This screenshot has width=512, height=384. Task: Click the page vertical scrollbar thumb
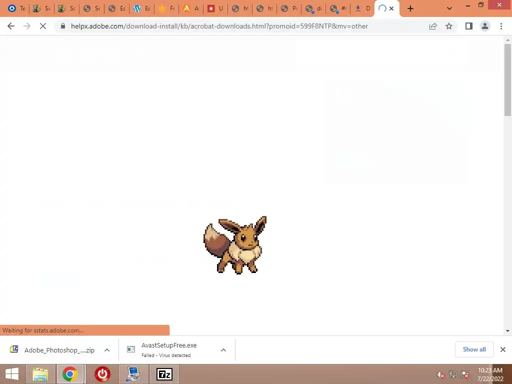507,79
